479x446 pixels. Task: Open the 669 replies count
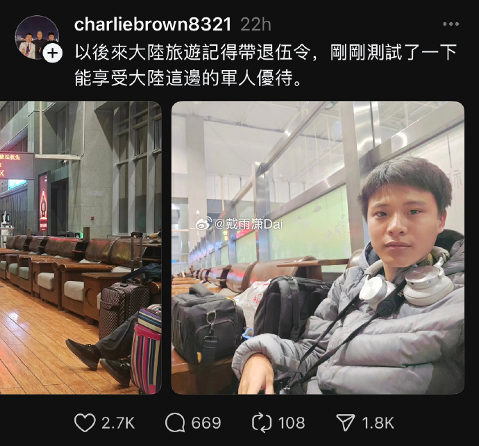(206, 423)
